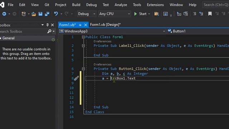This screenshot has width=229, height=129.
Task: Switch to the Form1.vb [Design] tab
Action: 105,25
